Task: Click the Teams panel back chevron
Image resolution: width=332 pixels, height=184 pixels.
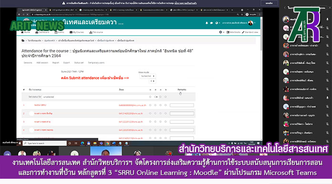Action: click(x=285, y=8)
